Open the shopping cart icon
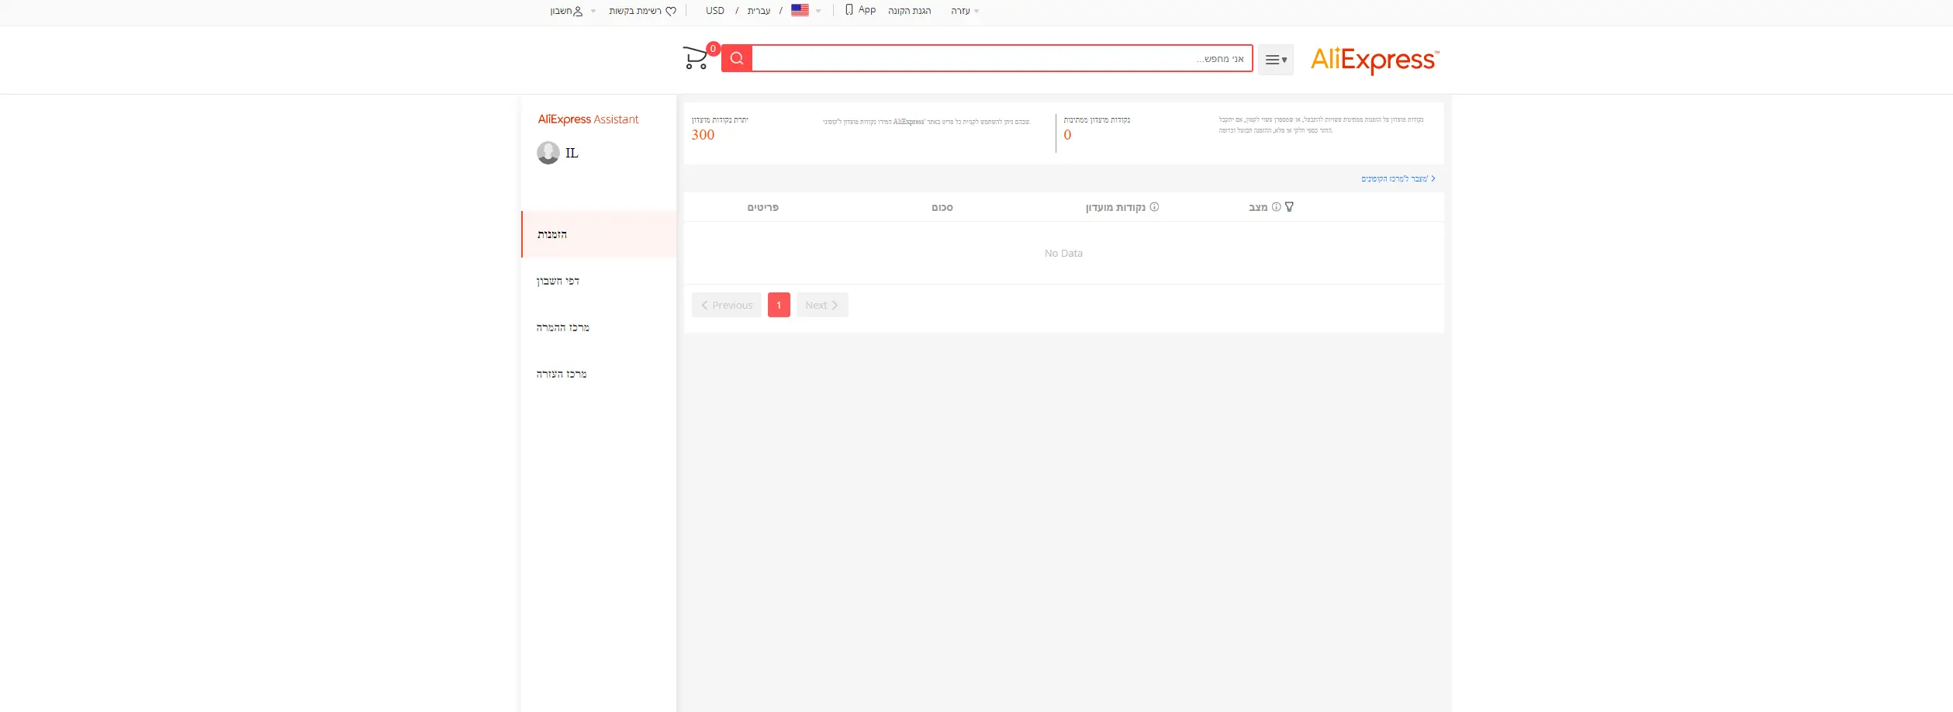This screenshot has width=1953, height=712. tap(696, 58)
